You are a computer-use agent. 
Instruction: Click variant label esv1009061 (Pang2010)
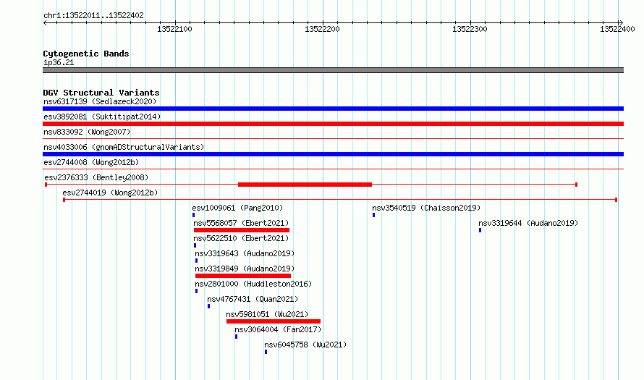click(237, 208)
